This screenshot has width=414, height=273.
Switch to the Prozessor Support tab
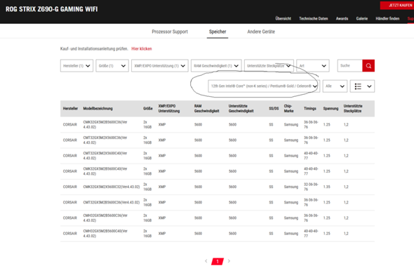pos(170,32)
